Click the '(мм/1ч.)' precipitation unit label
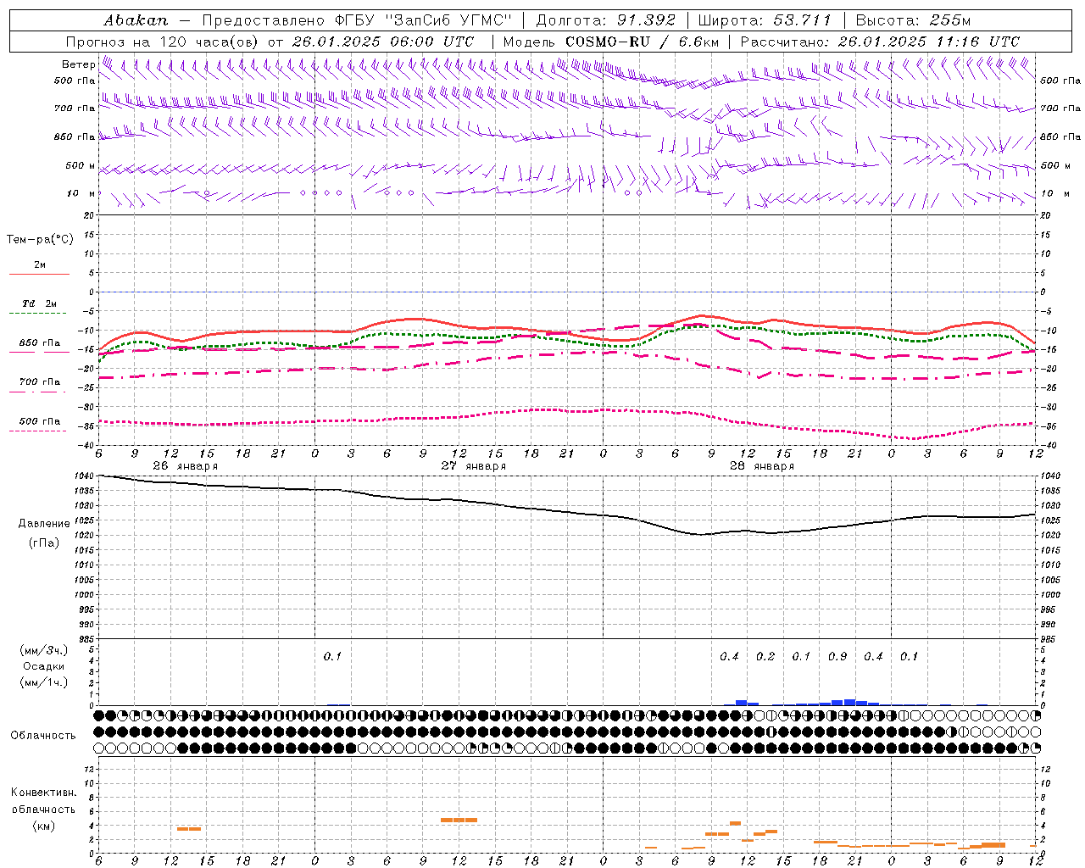 [x=43, y=682]
